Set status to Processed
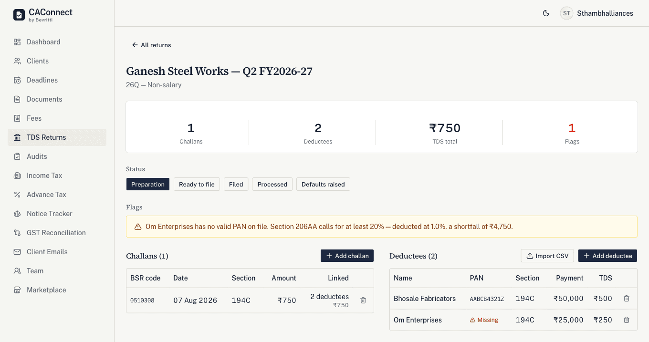 tap(272, 184)
